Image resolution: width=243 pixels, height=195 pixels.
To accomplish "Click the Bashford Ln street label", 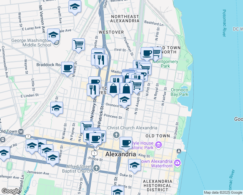I will pos(154,23).
